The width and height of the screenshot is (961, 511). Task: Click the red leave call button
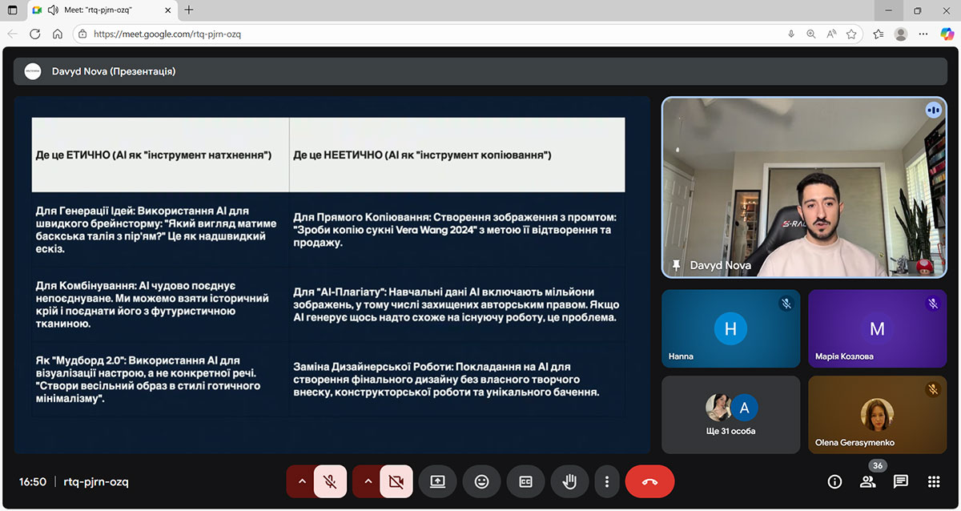pos(649,481)
